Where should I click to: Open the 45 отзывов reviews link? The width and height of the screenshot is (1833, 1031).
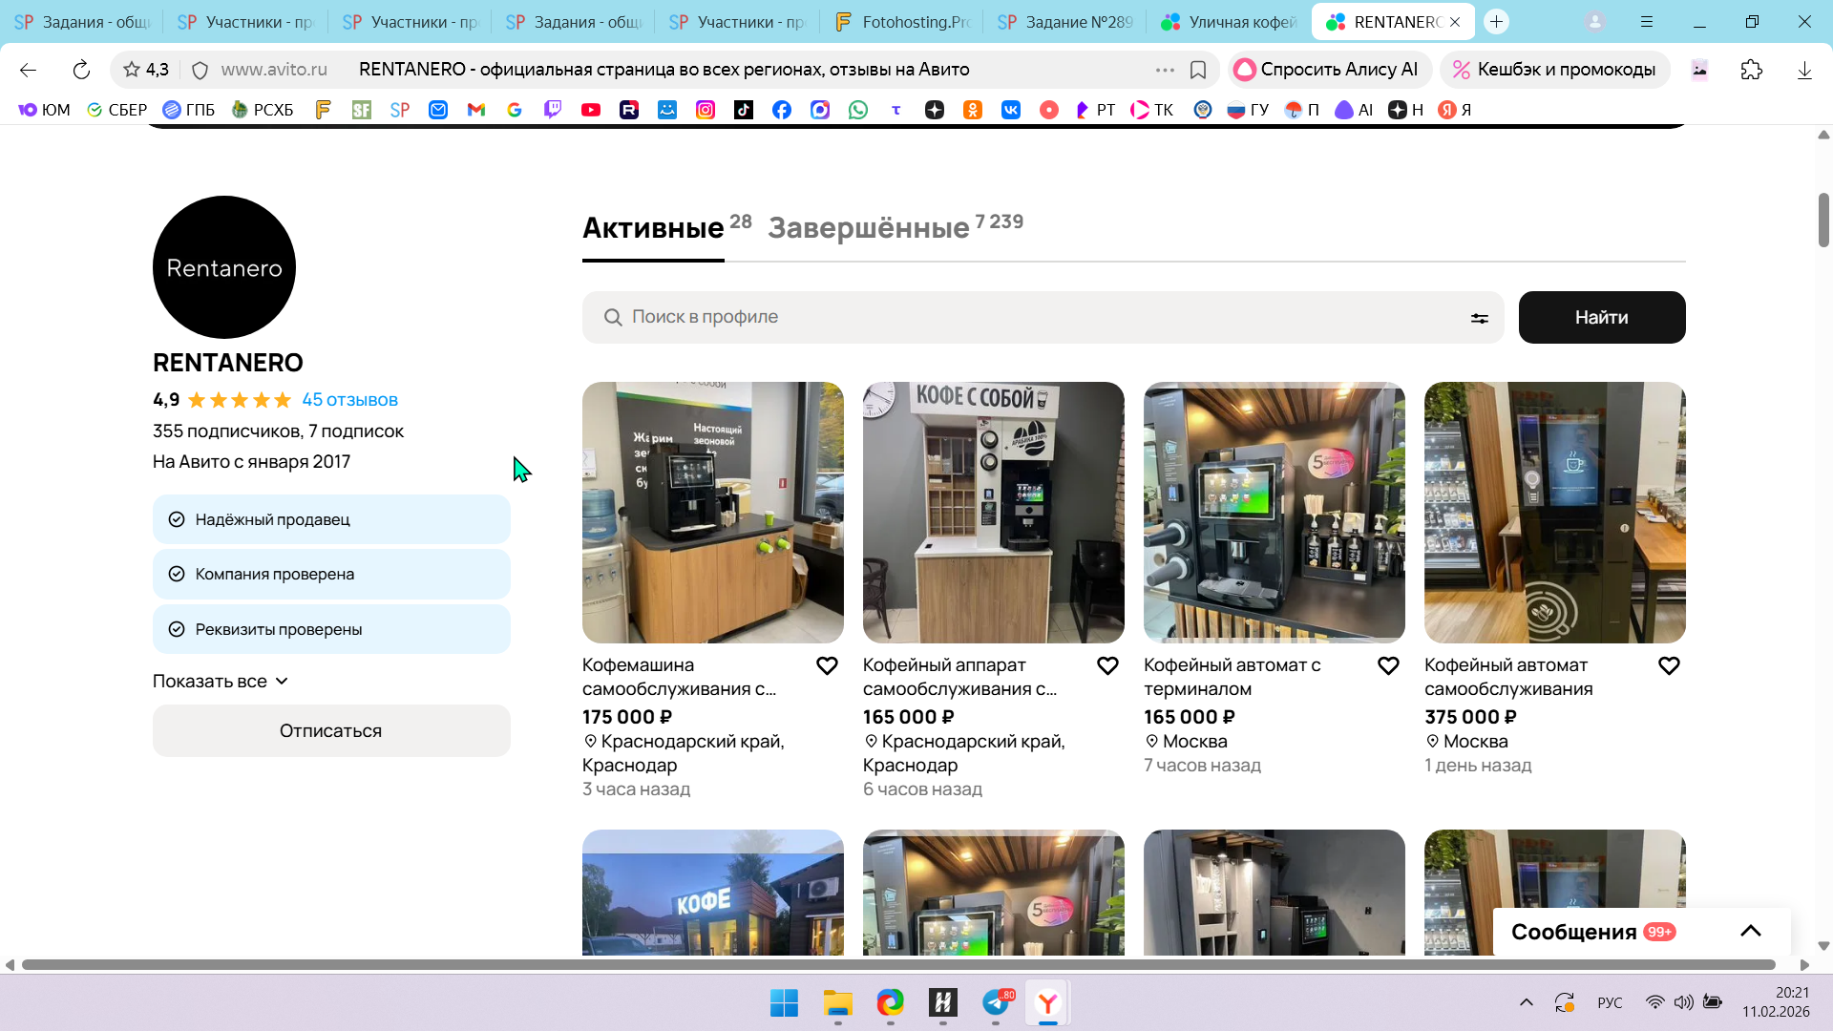click(x=349, y=400)
